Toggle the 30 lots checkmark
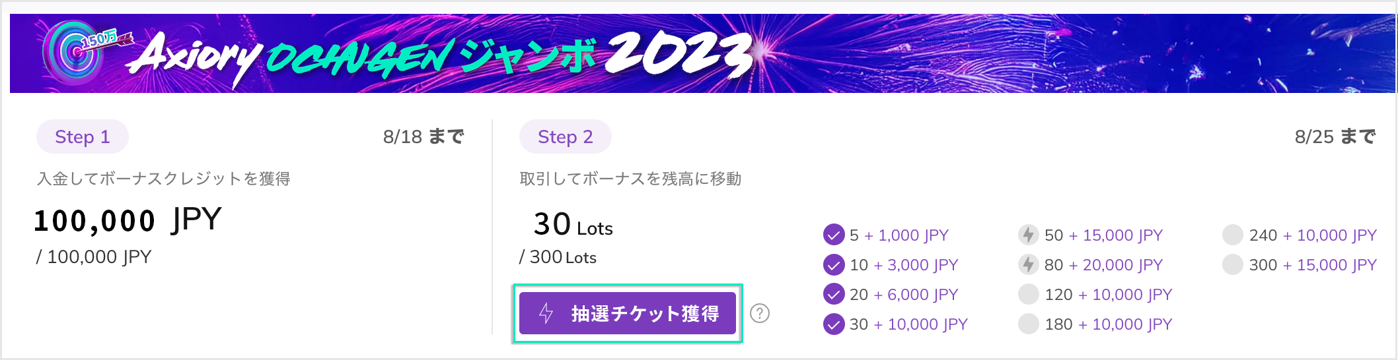 click(x=834, y=324)
